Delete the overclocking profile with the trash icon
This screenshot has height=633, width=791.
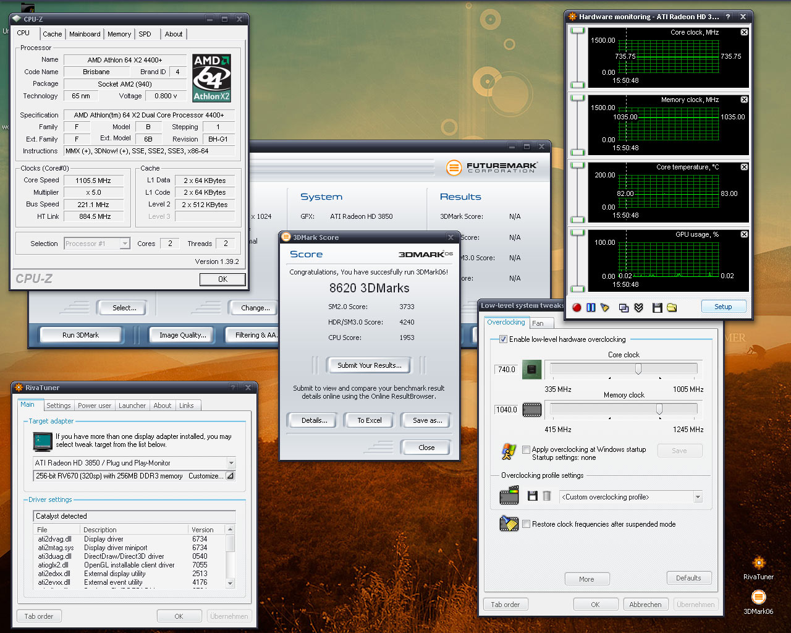pos(546,496)
